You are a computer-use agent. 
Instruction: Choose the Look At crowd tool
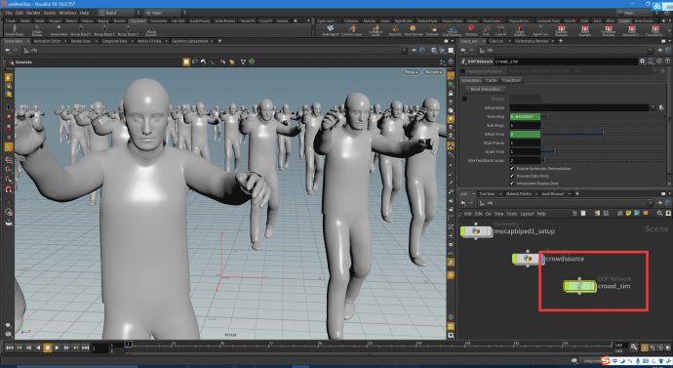click(x=501, y=30)
